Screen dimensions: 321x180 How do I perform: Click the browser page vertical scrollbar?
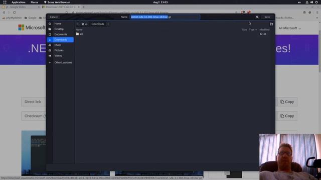click(319, 51)
